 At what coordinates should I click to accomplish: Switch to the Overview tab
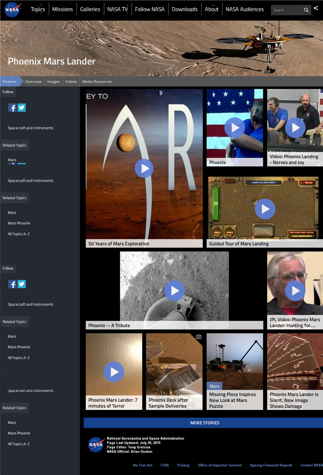pyautogui.click(x=34, y=81)
